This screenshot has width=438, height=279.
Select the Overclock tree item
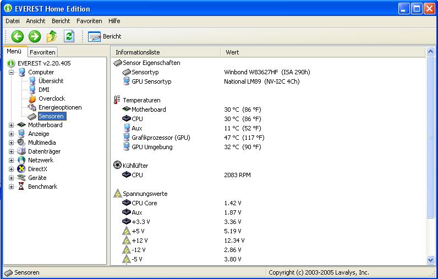tap(52, 99)
